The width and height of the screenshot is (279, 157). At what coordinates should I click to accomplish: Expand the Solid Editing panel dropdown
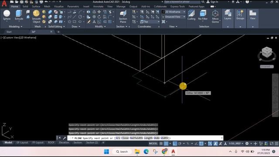[57, 27]
